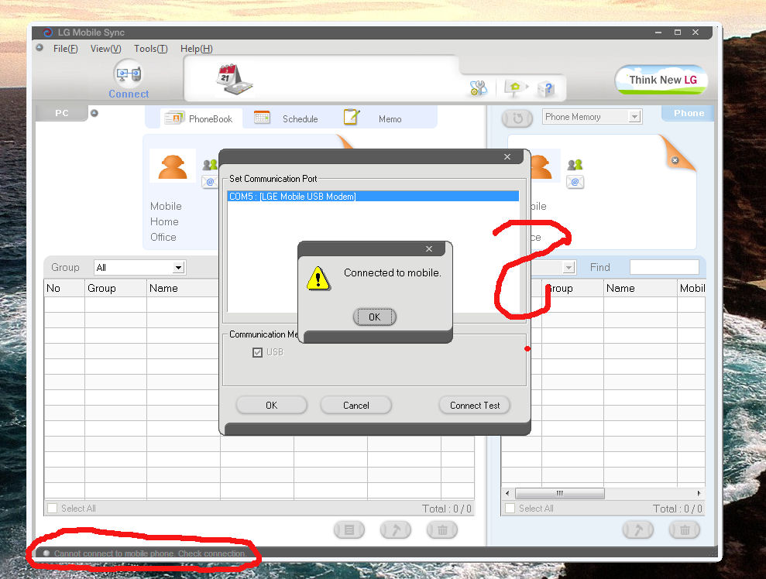The height and width of the screenshot is (579, 766).
Task: Click the Connect Test button
Action: click(474, 405)
